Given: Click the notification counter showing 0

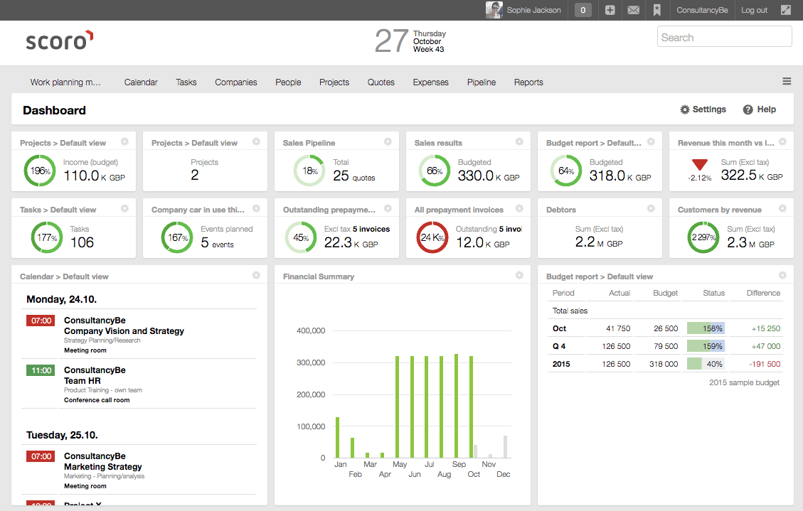Looking at the screenshot, I should (x=583, y=10).
